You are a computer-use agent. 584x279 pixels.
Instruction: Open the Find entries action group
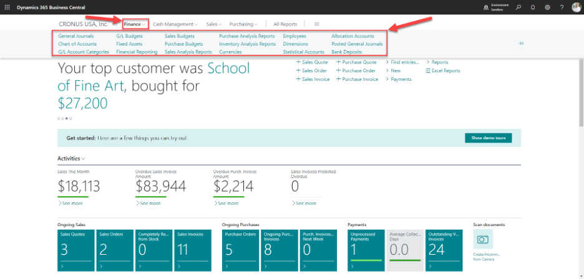(404, 62)
